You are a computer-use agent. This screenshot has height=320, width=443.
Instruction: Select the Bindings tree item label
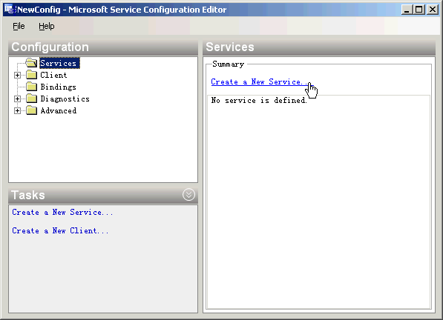pos(58,87)
